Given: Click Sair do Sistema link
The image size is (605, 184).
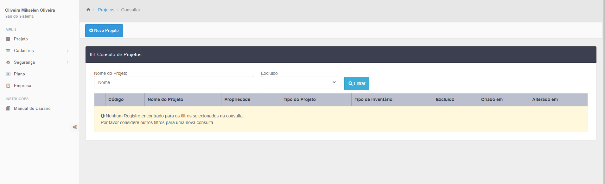Looking at the screenshot, I should point(19,16).
